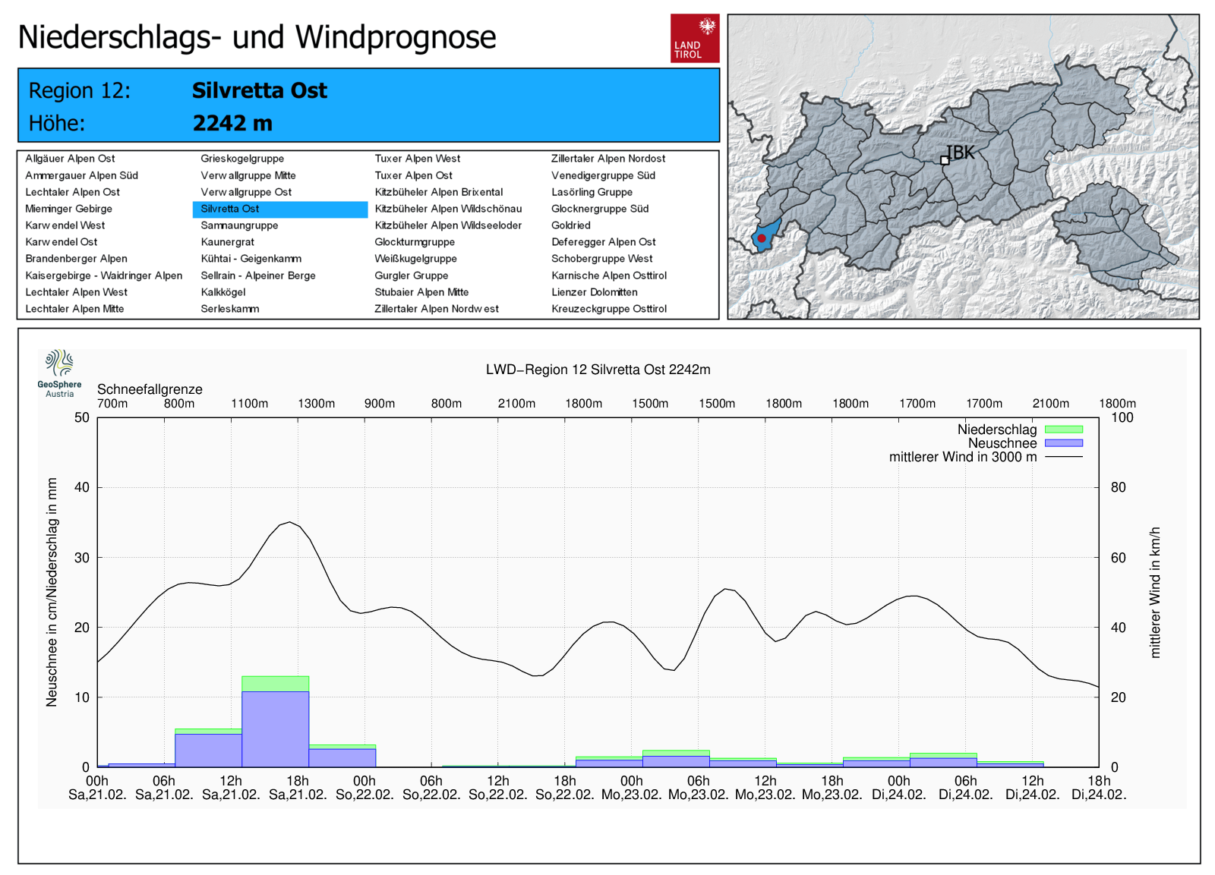
Task: Open Allgäuer Alpen Ost region
Action: click(x=70, y=159)
